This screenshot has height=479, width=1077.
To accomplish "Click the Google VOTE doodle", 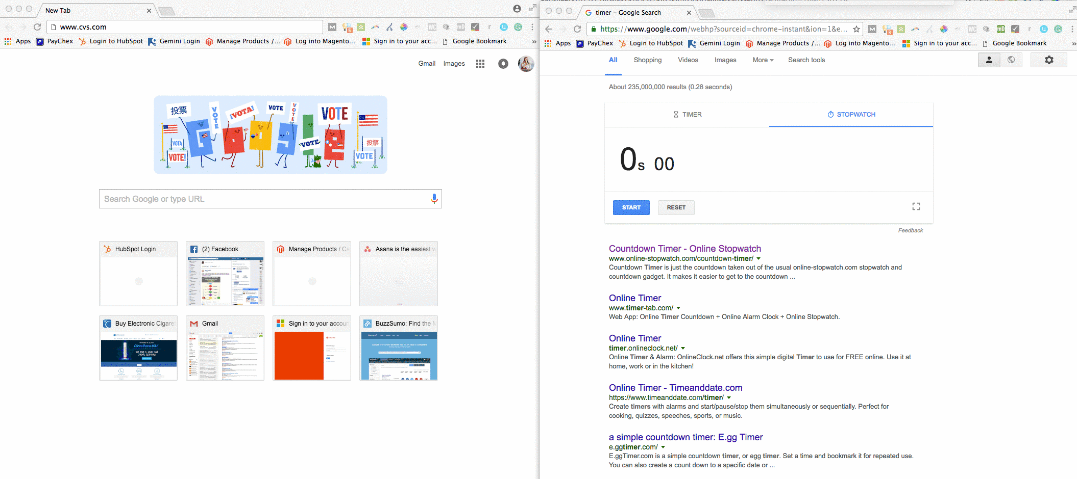I will coord(271,135).
